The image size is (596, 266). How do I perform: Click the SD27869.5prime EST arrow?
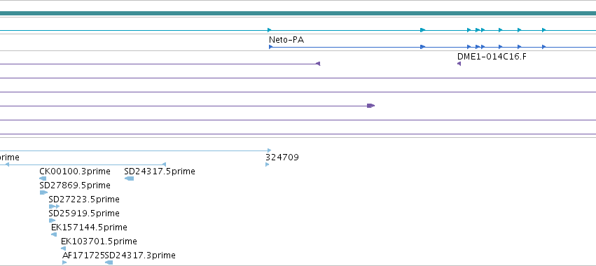(43, 192)
